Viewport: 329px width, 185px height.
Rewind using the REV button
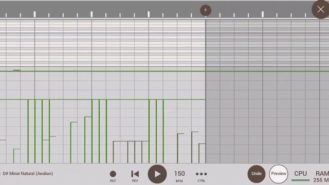(135, 176)
